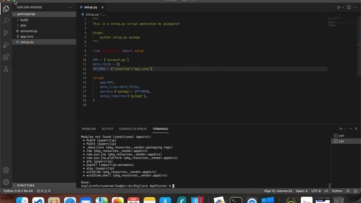Open app.icns in the explorer
Screen dimensions: 361x203
(44, 36)
